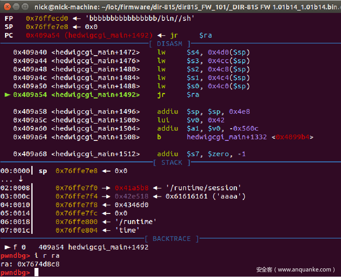This screenshot has width=341, height=277.
Task: Select the PC register label
Action: coord(8,35)
